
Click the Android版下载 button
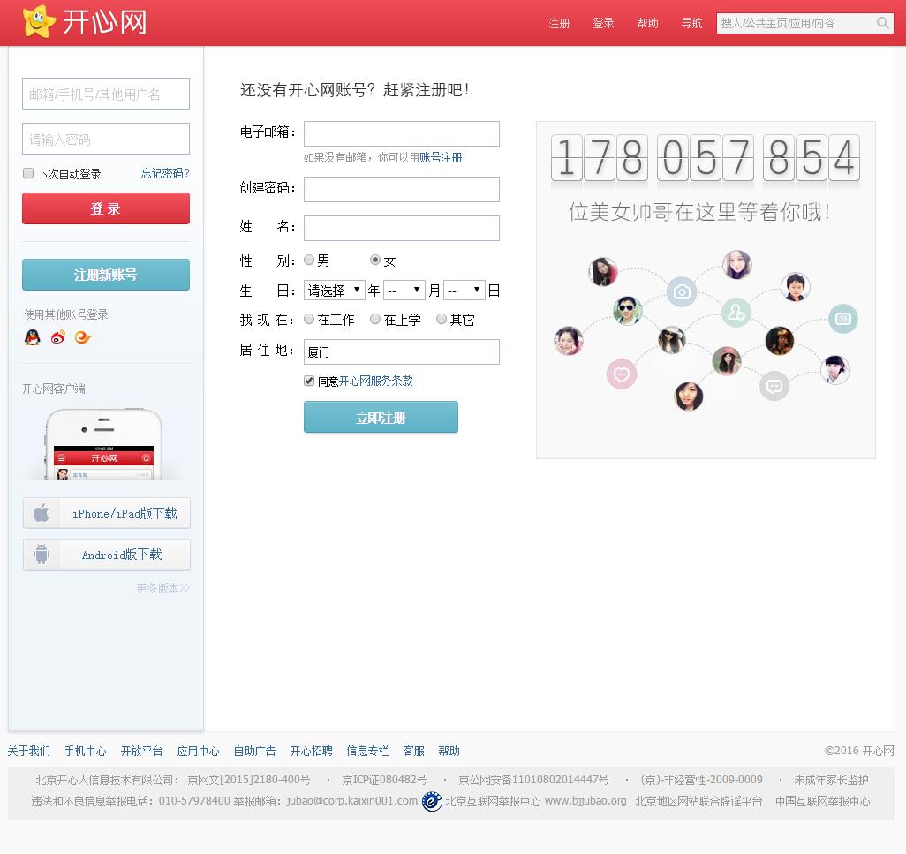click(x=106, y=555)
